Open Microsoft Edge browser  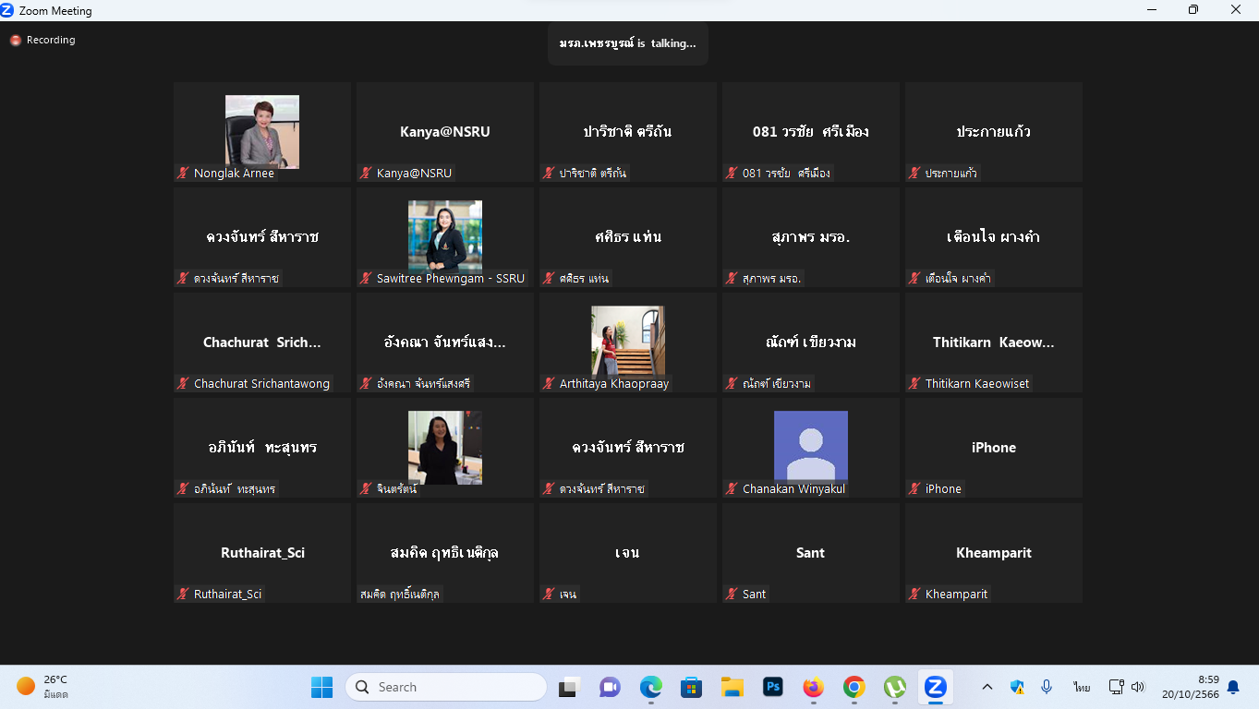pyautogui.click(x=651, y=687)
